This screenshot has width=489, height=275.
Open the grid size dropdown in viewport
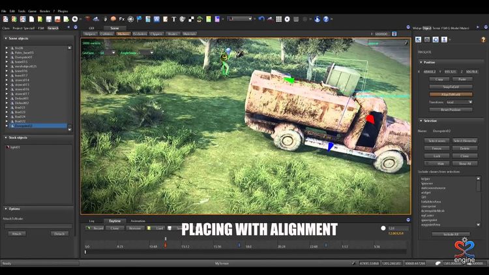tap(107, 53)
